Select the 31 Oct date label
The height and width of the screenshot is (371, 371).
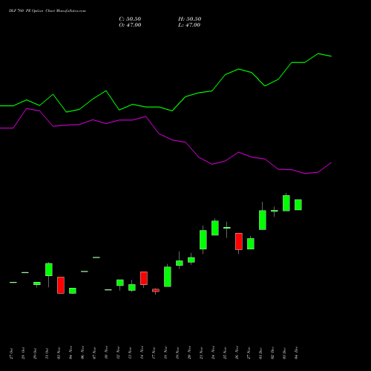(x=47, y=353)
